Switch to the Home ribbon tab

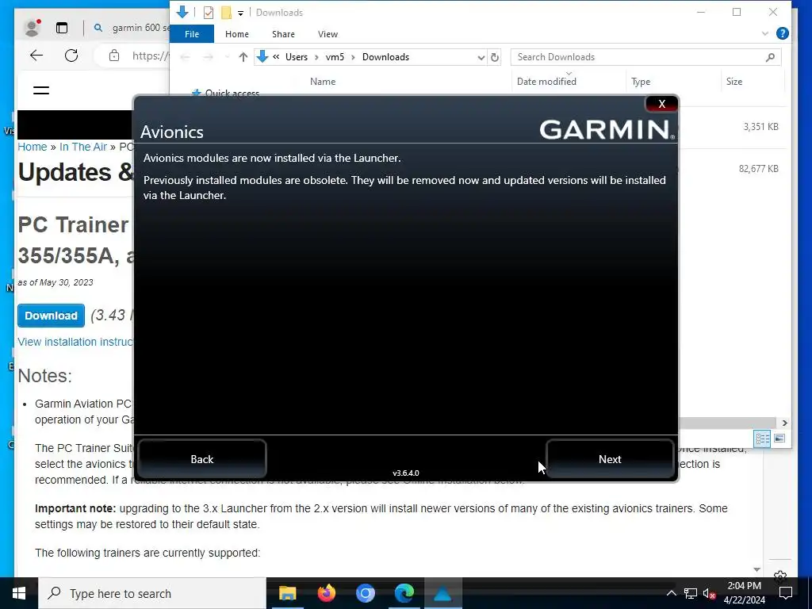pos(236,34)
